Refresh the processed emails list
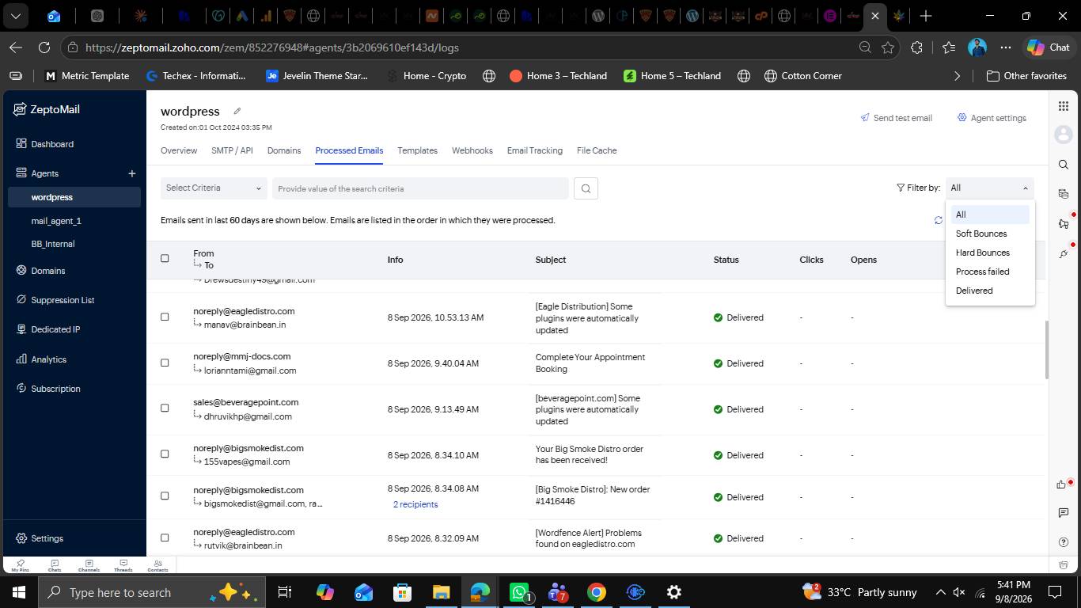The image size is (1081, 608). pyautogui.click(x=938, y=220)
